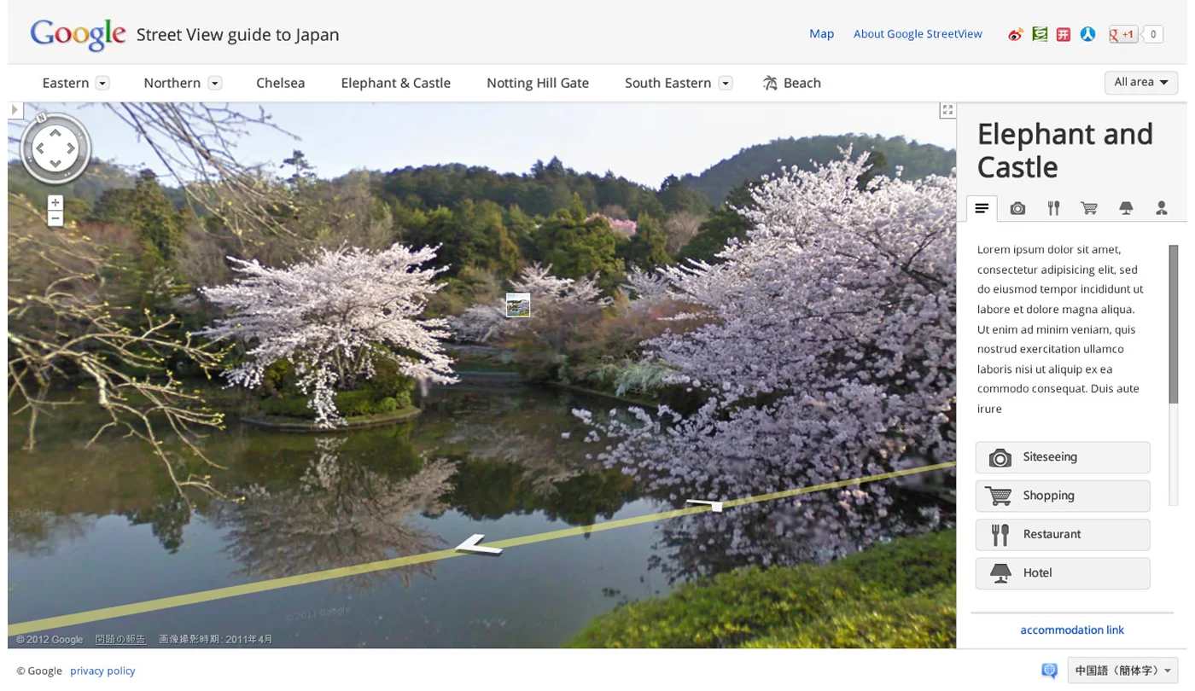Click Street View guide to Japan title
This screenshot has height=691, width=1195.
point(238,35)
